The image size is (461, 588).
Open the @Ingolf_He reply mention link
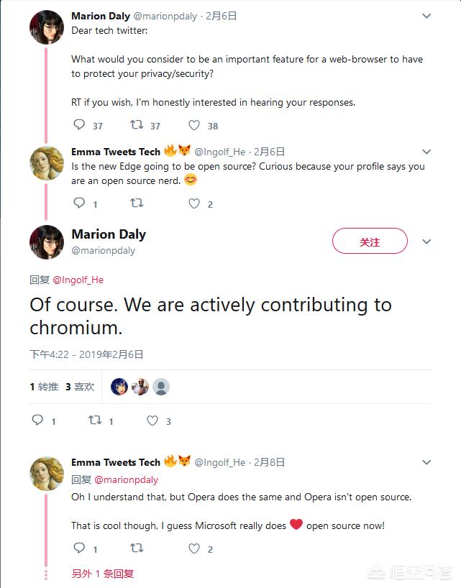click(78, 280)
